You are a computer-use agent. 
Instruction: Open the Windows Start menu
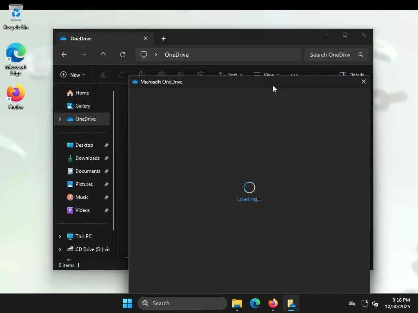pos(127,303)
